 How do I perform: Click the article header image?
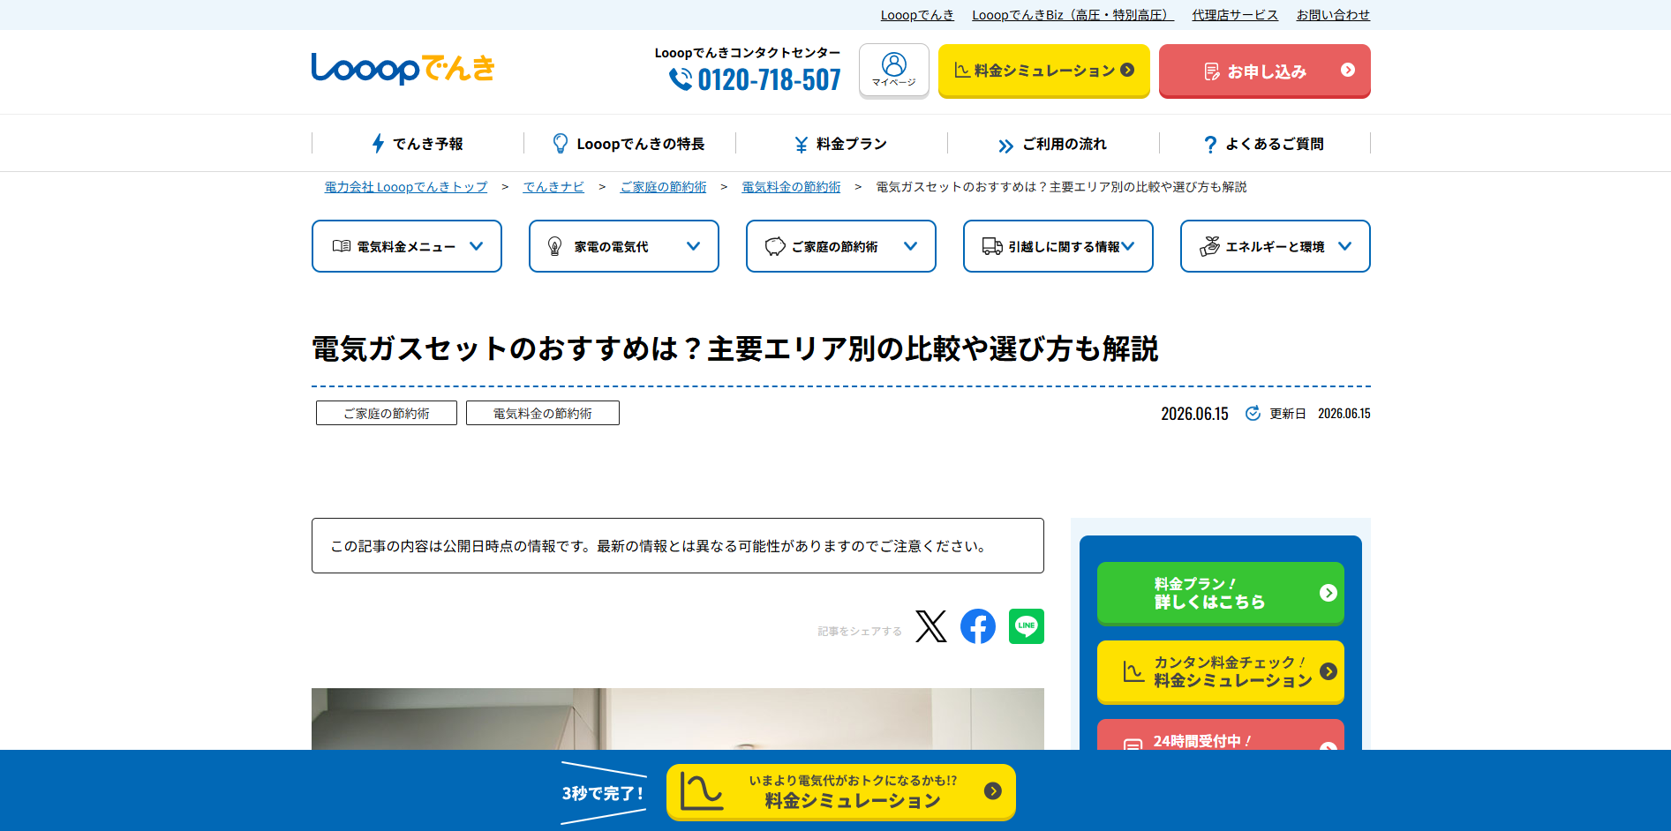coord(677,719)
